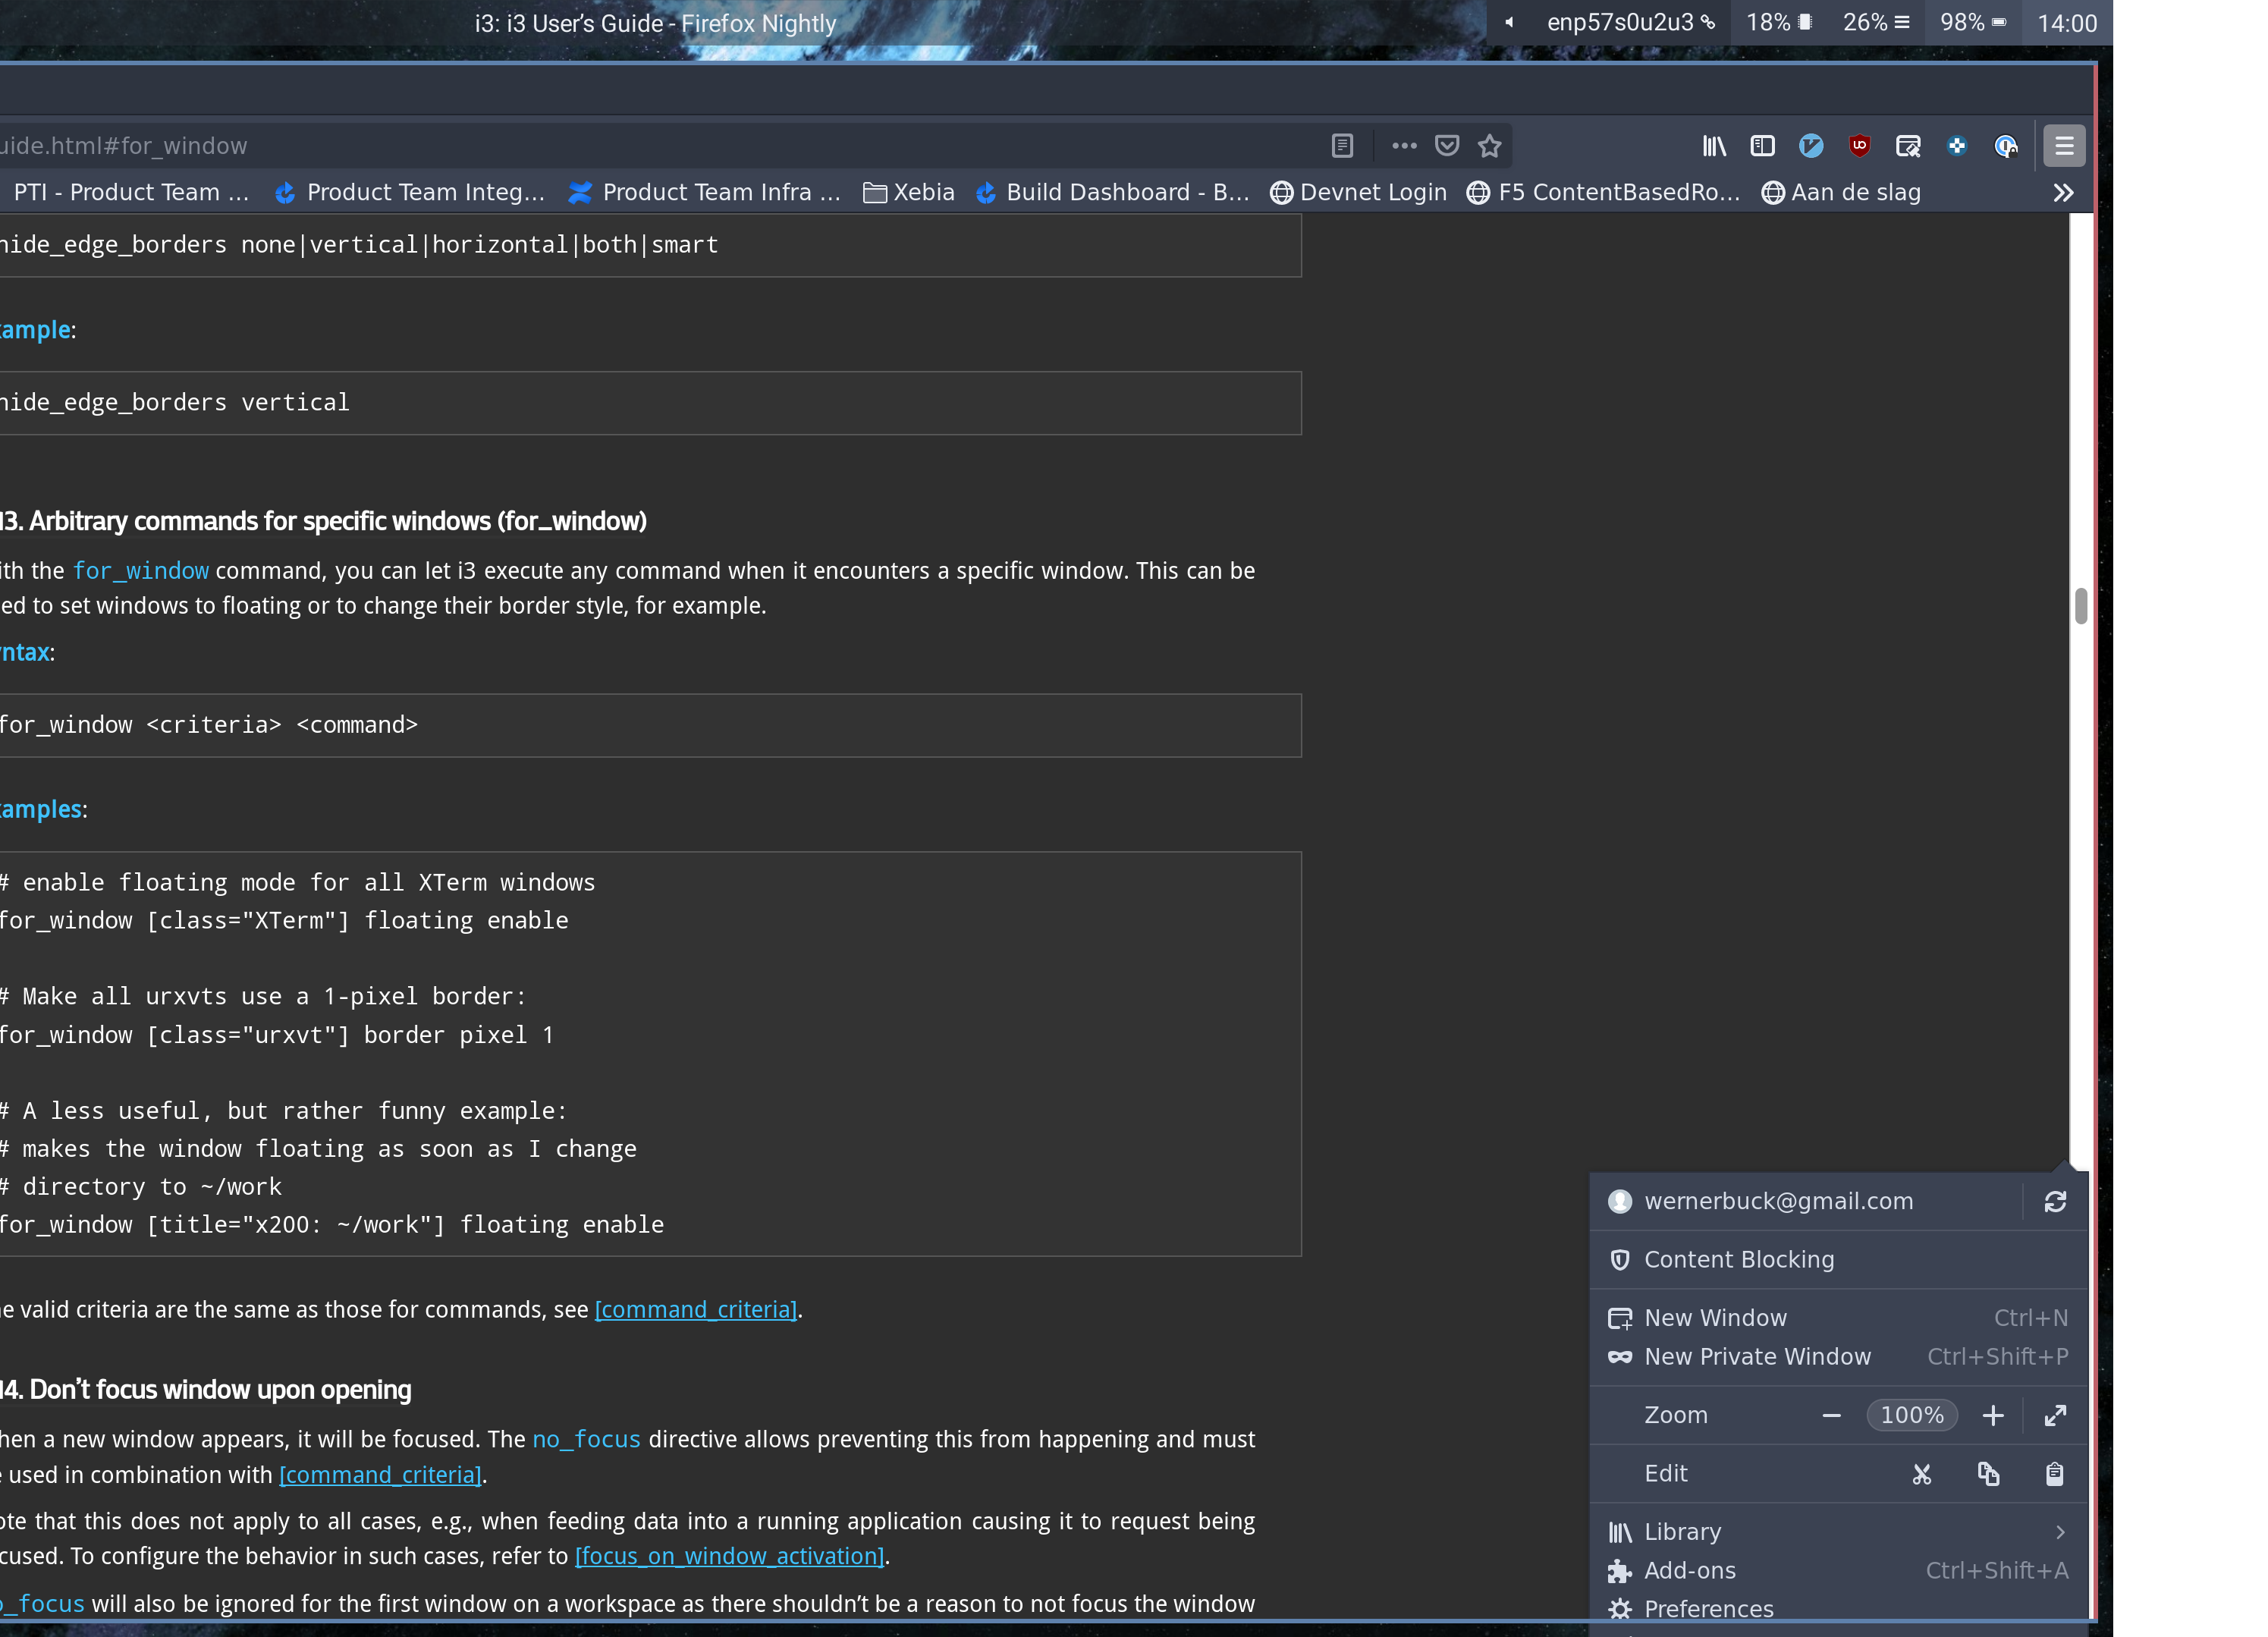
Task: Enter full screen using the arrows icon
Action: click(x=2055, y=1415)
